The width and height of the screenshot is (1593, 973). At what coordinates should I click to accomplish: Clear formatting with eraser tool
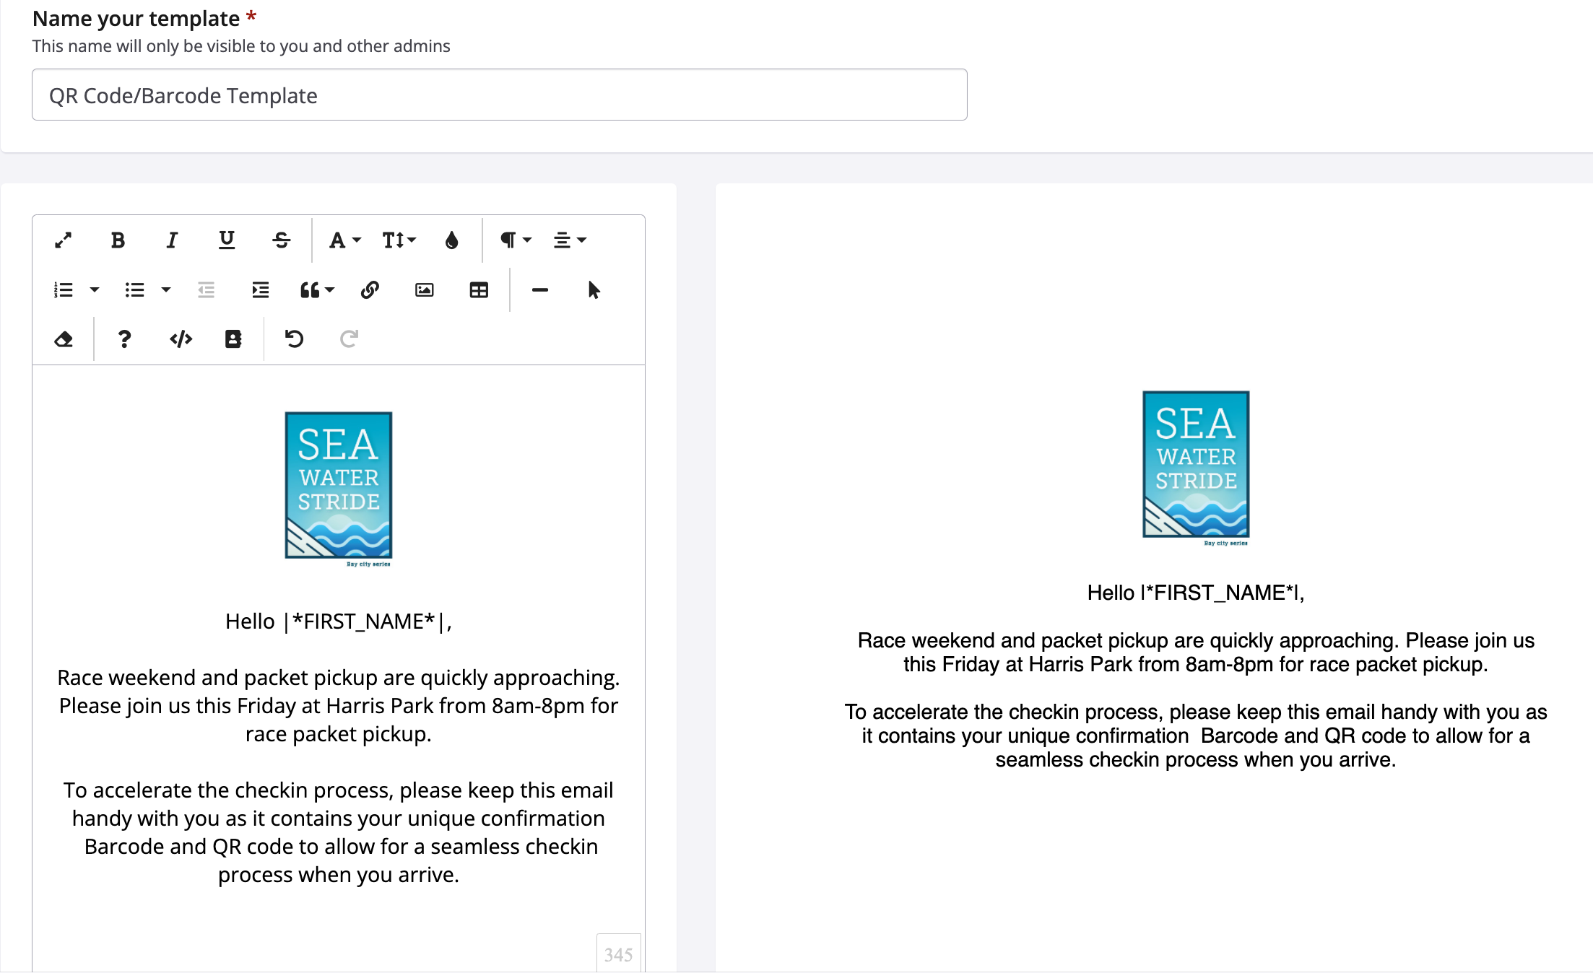click(64, 339)
